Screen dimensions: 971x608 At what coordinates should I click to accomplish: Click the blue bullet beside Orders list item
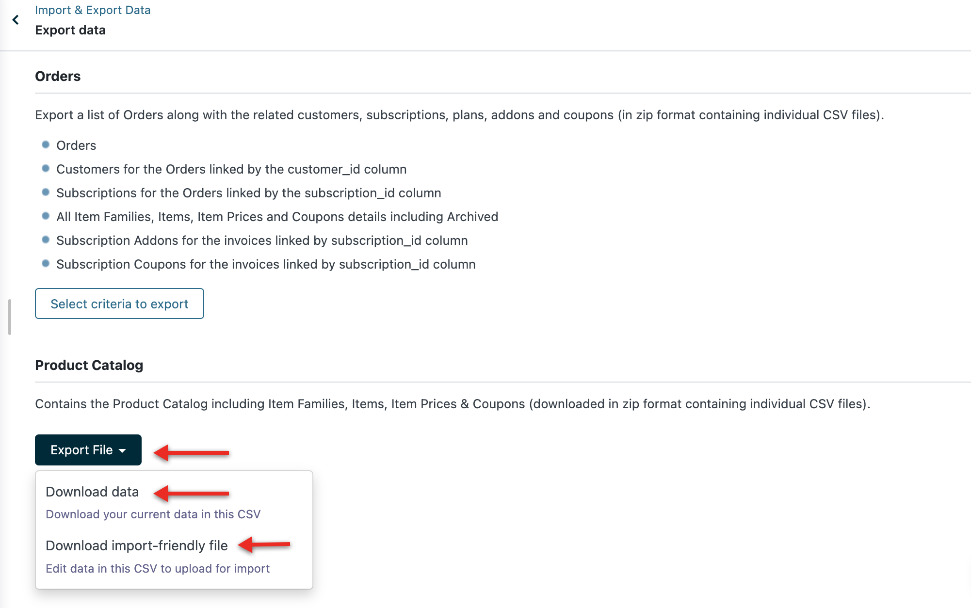click(x=46, y=144)
